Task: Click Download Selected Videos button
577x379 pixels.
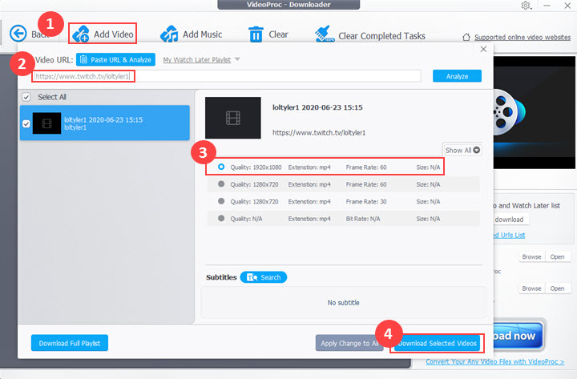Action: point(438,343)
